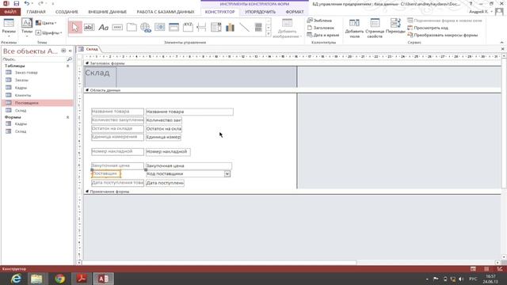Click Просмотреть код (View code)
This screenshot has height=285, width=507.
point(428,28)
